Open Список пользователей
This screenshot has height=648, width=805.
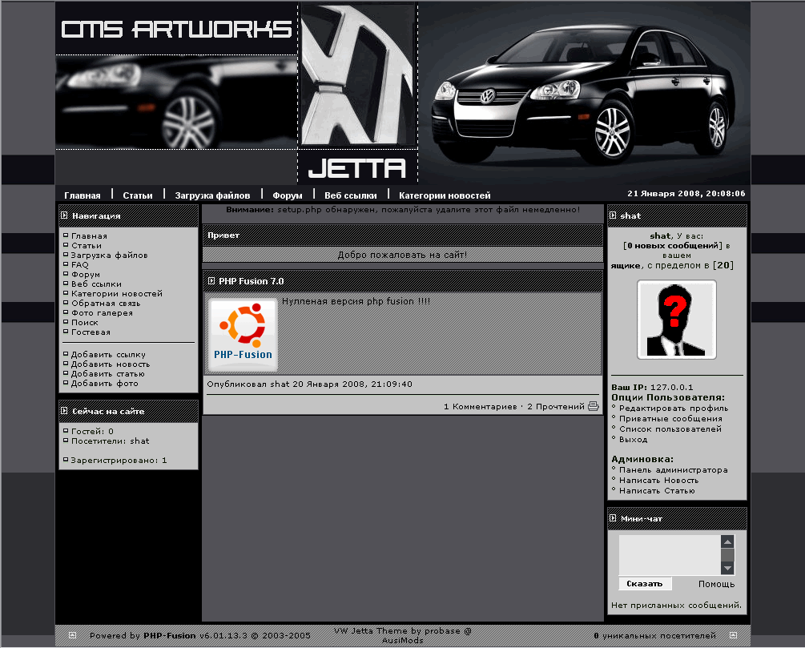pos(670,429)
